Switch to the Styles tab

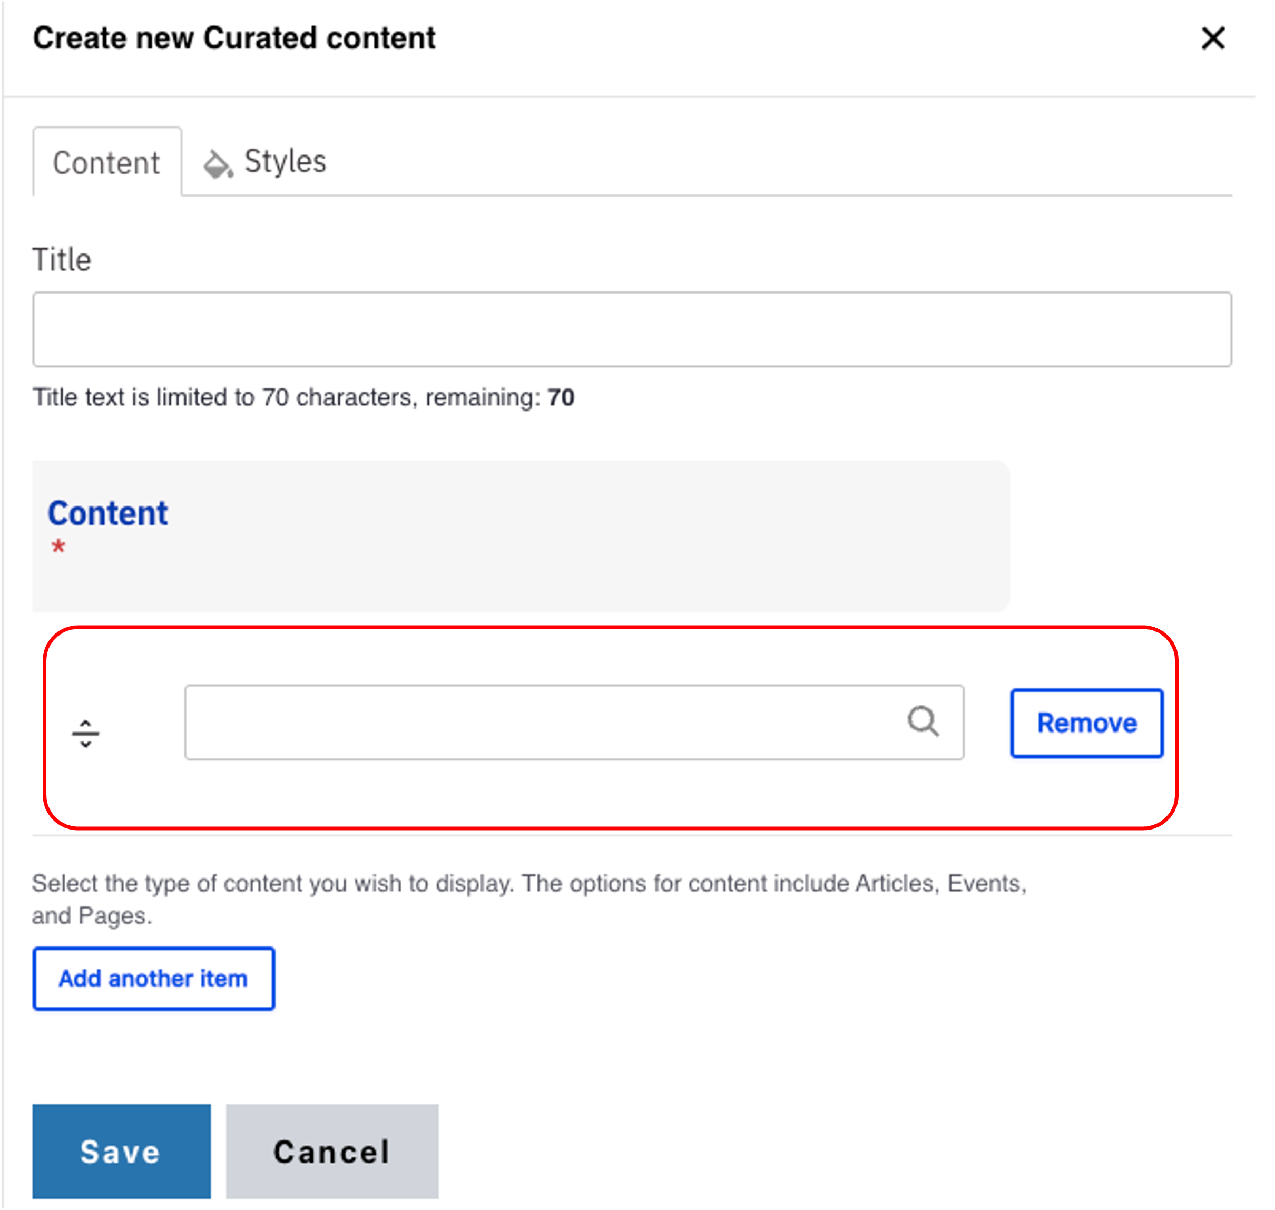coord(285,161)
